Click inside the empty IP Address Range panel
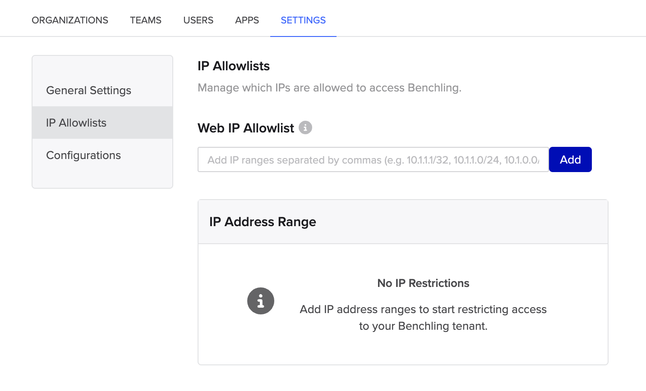 (403, 303)
